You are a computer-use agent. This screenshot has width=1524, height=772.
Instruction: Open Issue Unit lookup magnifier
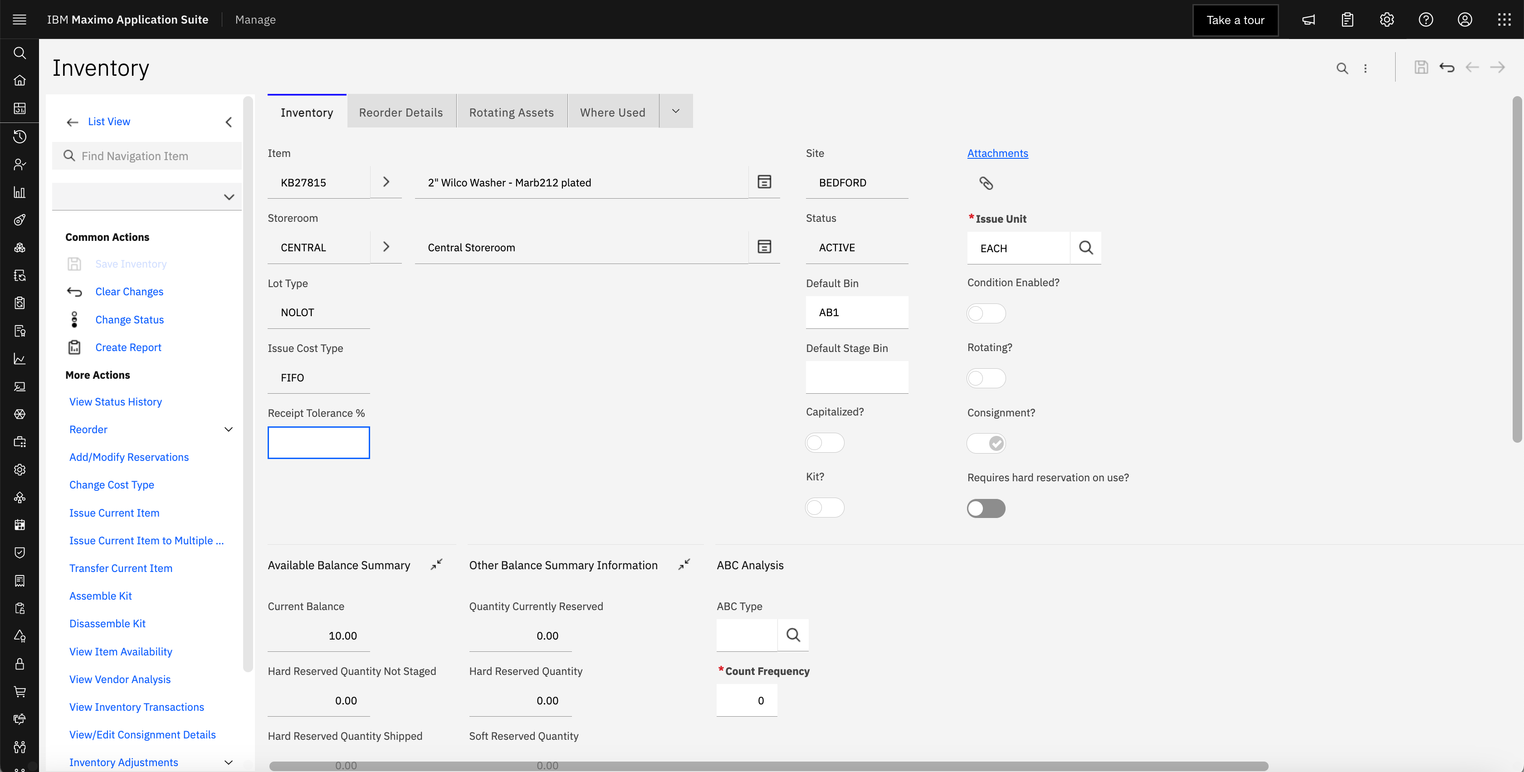click(1085, 248)
